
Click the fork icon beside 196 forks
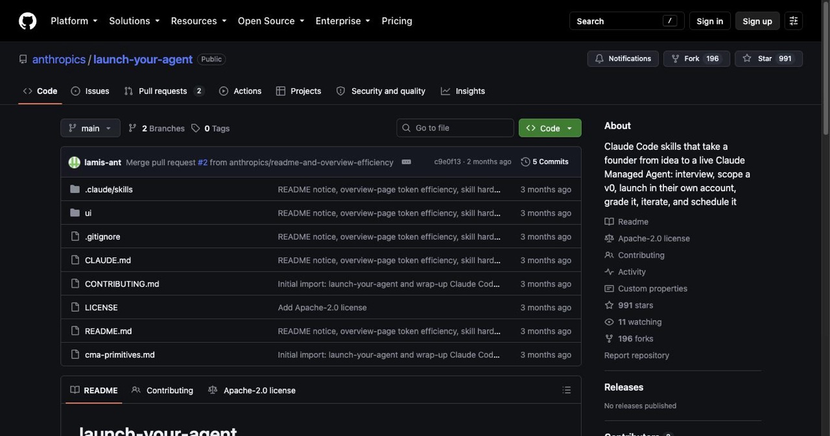[609, 339]
